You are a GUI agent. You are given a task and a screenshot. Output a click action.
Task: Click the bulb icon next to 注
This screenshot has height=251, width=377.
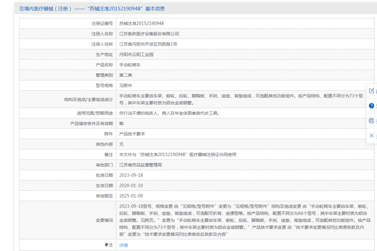click(x=107, y=245)
